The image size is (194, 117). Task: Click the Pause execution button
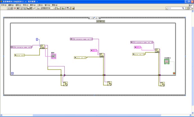[x=18, y=8]
